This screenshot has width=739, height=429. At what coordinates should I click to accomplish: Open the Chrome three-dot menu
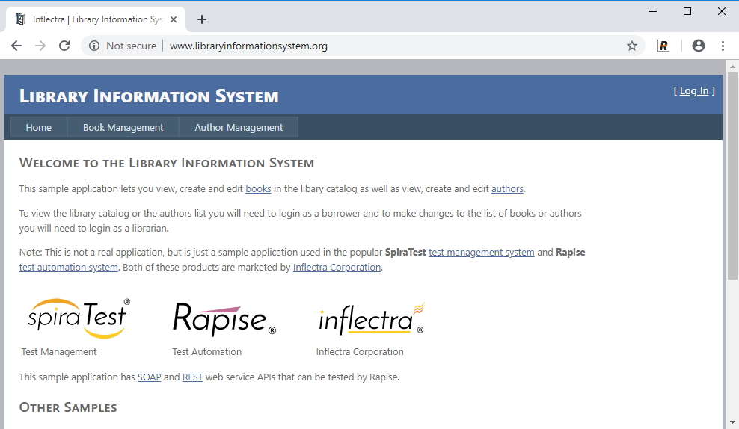coord(723,46)
